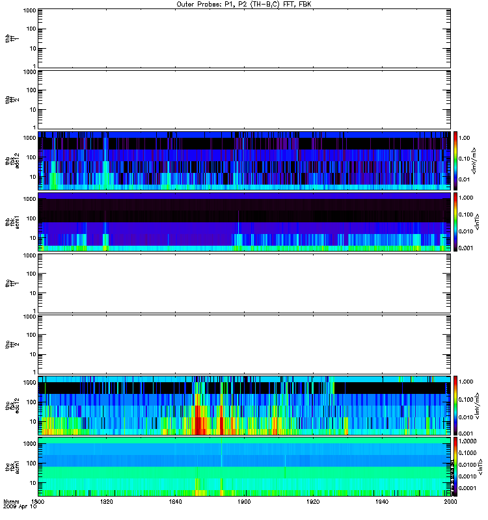This screenshot has height=520, width=488.
Task: Click the <|mV/m|> unit label beside thb edc12 color bar
Action: pos(474,161)
